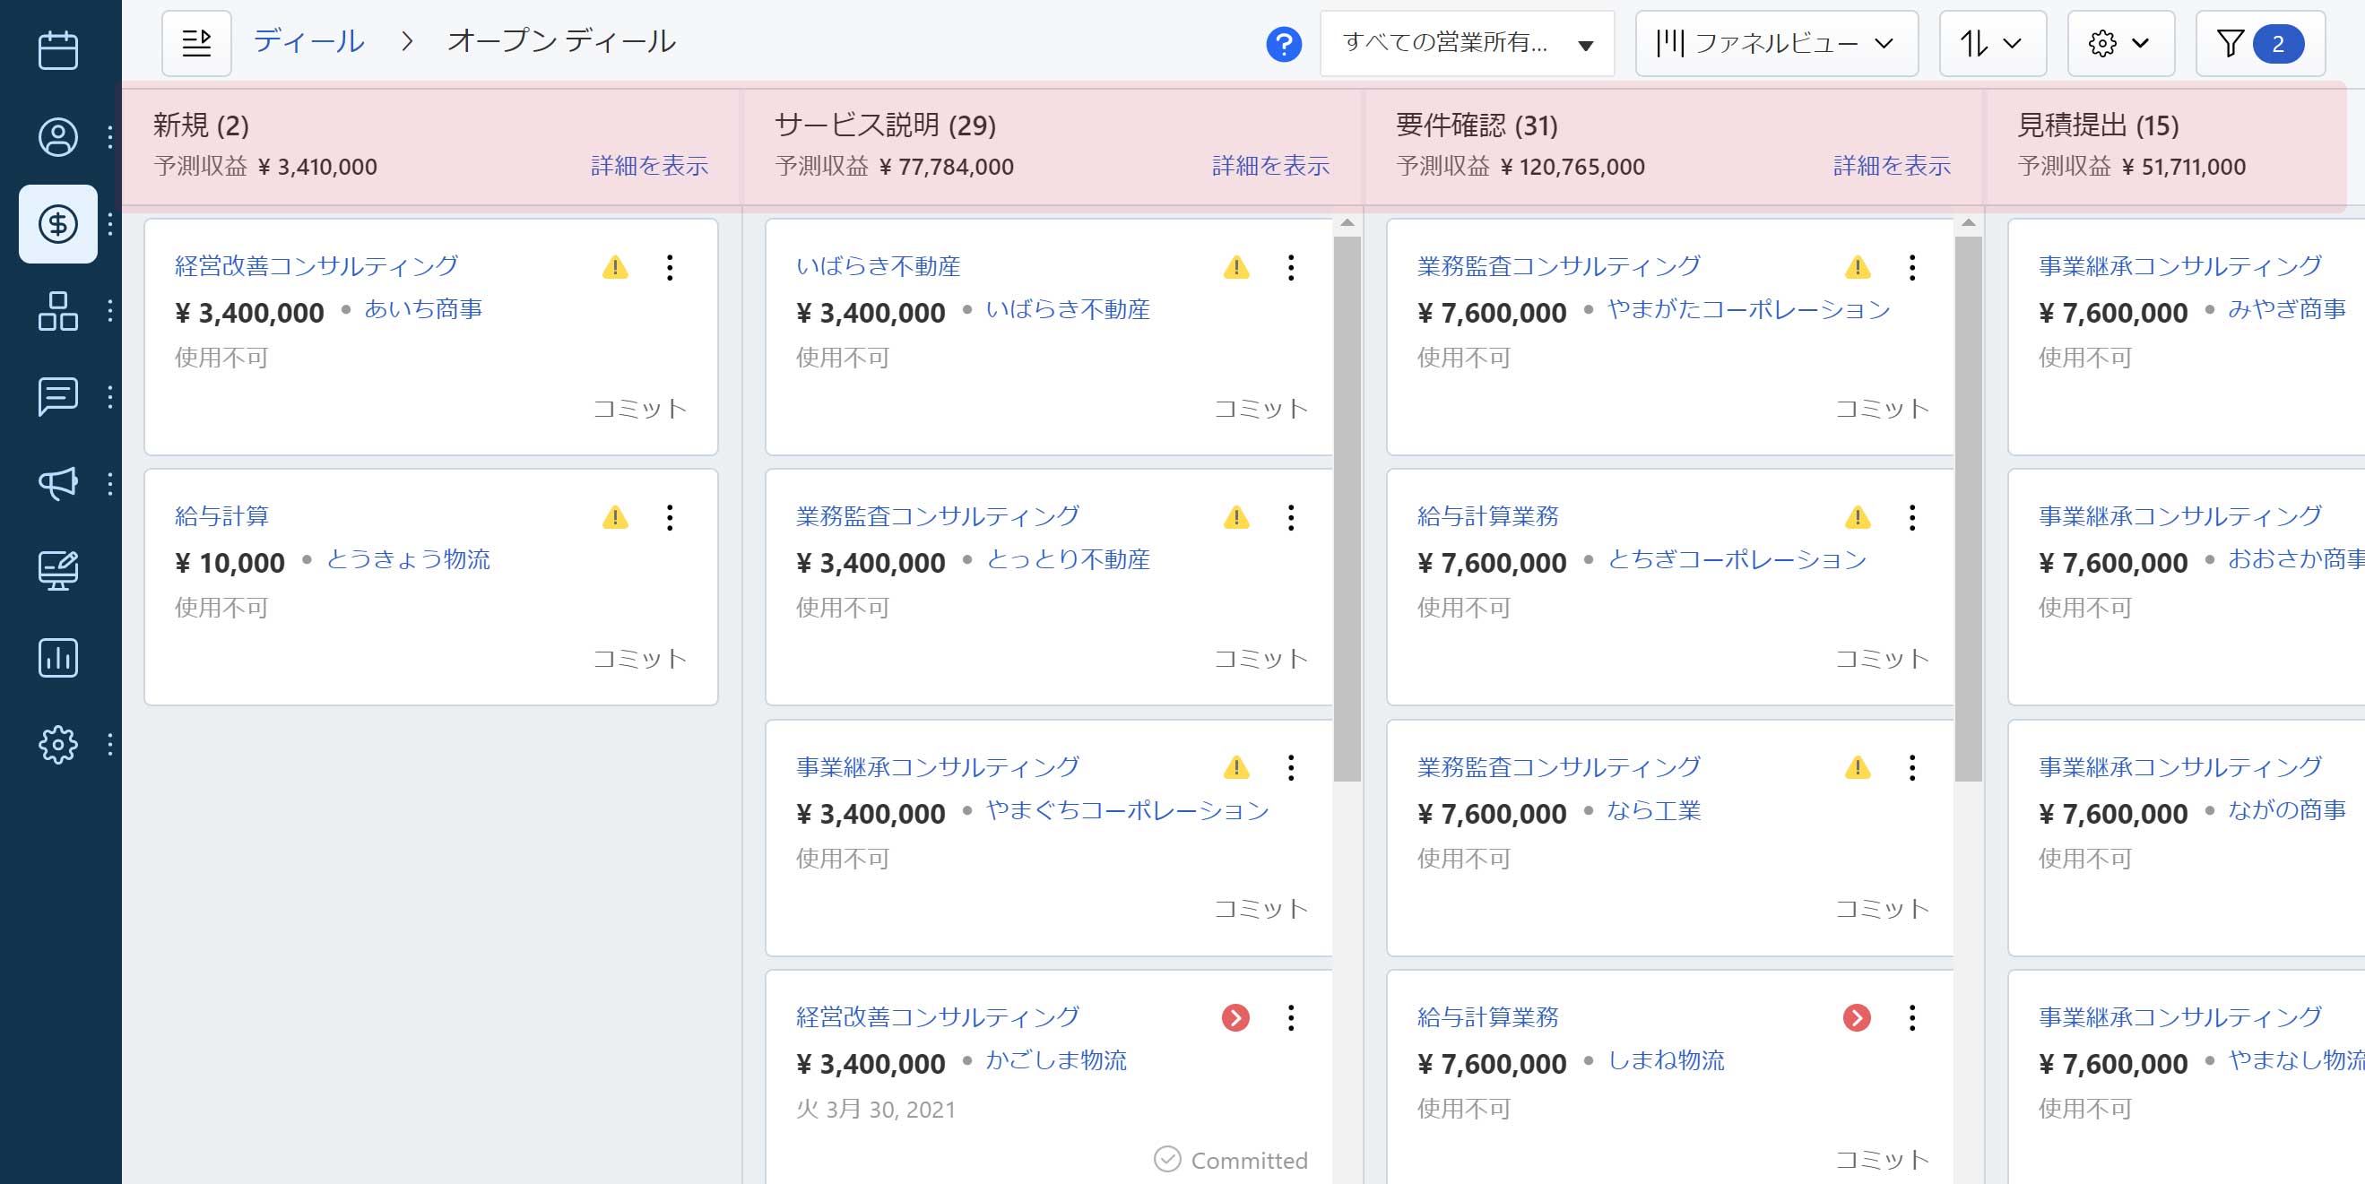Show details for サービス説明 stage
Viewport: 2365px width, 1184px height.
pyautogui.click(x=1270, y=166)
